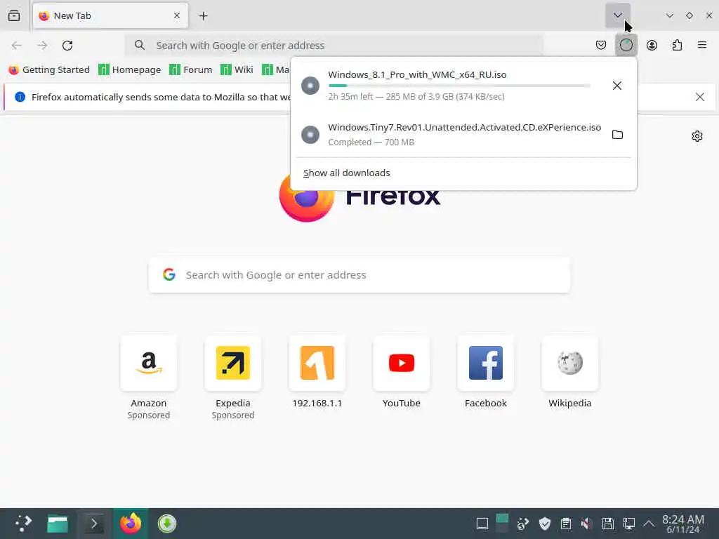Open Forum bookmark
The image size is (719, 539).
click(x=191, y=69)
